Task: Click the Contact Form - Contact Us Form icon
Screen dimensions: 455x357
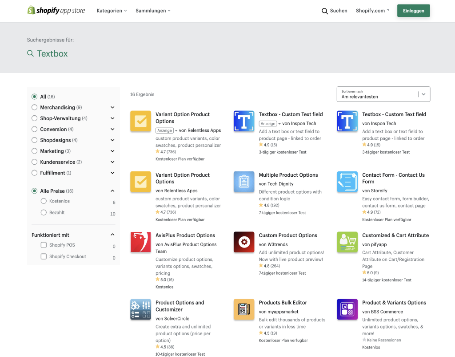Action: (x=347, y=182)
